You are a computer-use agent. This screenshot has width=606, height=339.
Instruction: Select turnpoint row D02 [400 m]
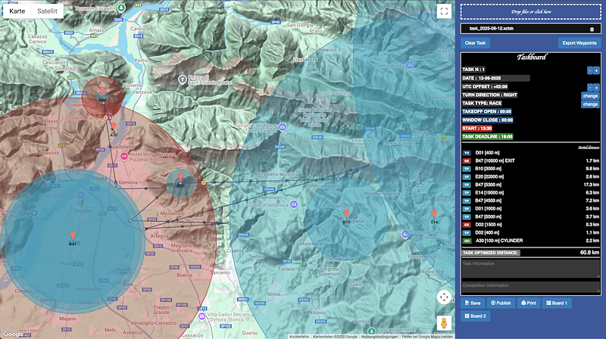click(531, 233)
